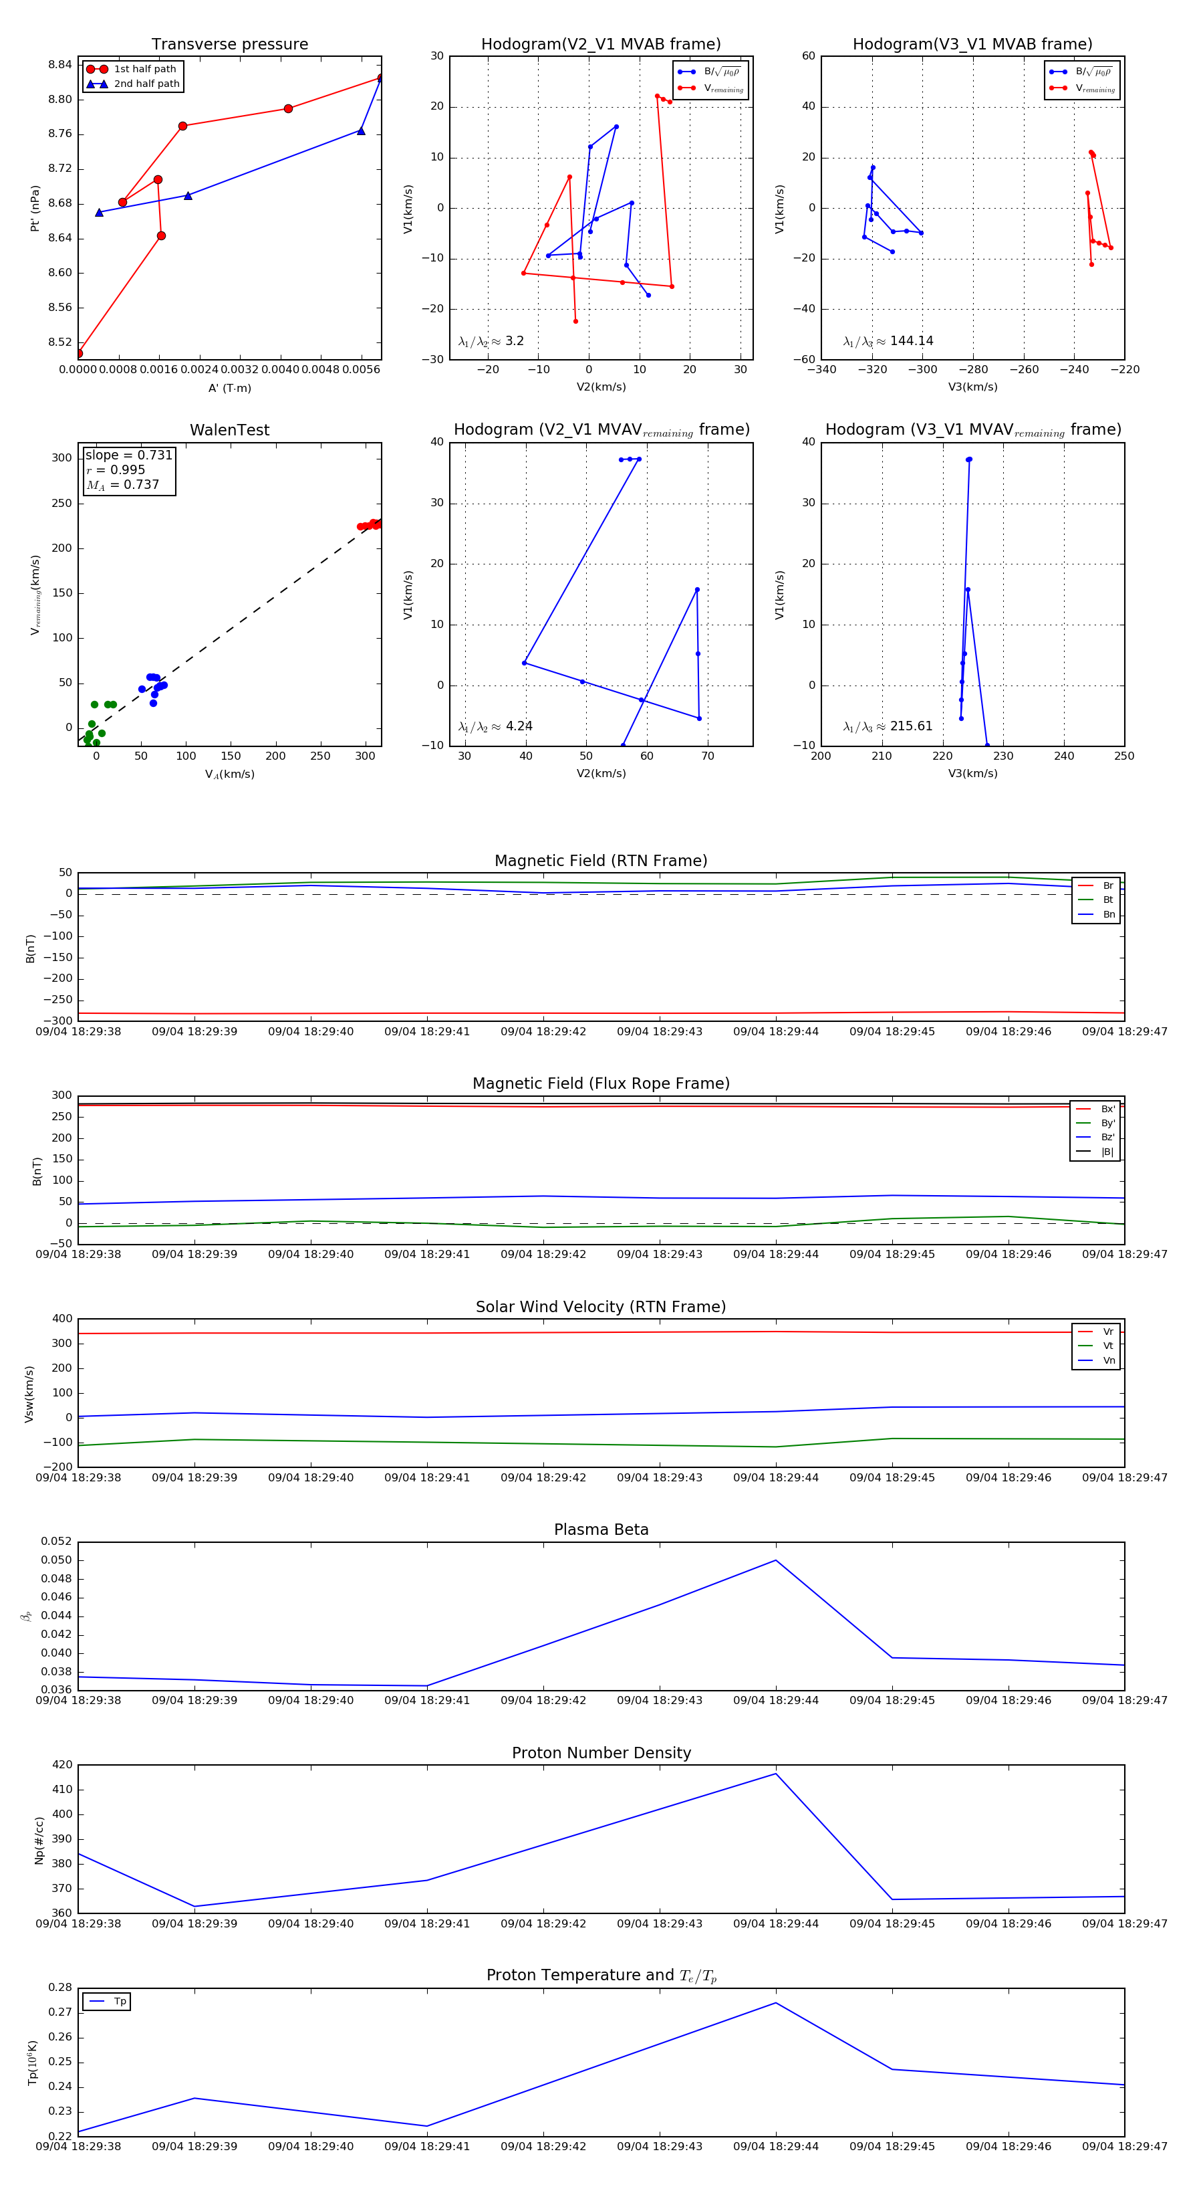This screenshot has width=1203, height=2207.
Task: Select the 'Vt' legend entry
Action: pos(1096,1346)
